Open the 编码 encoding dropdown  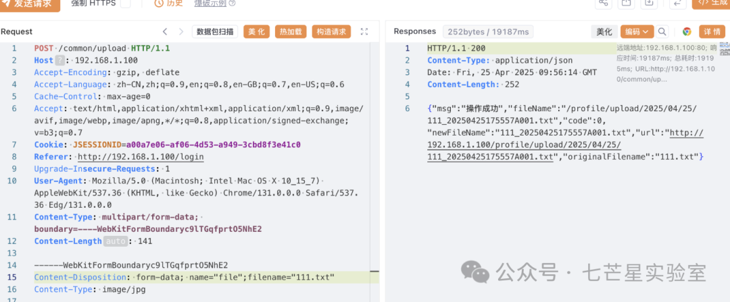click(637, 32)
